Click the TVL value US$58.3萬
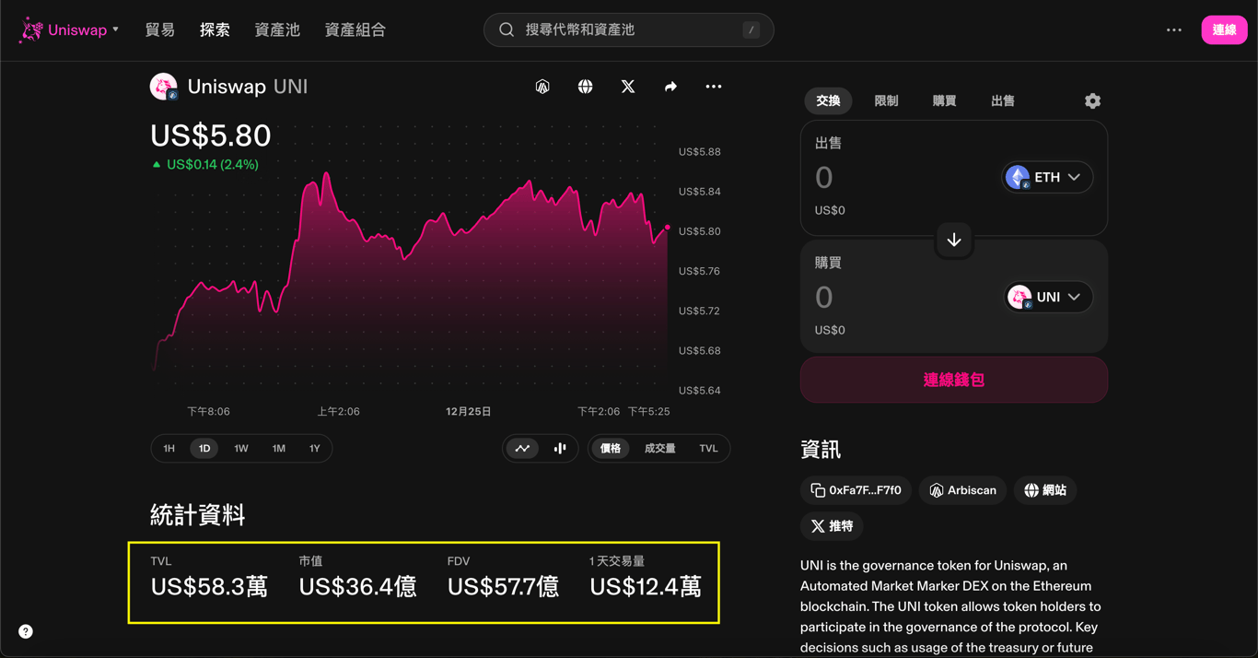 pyautogui.click(x=209, y=586)
